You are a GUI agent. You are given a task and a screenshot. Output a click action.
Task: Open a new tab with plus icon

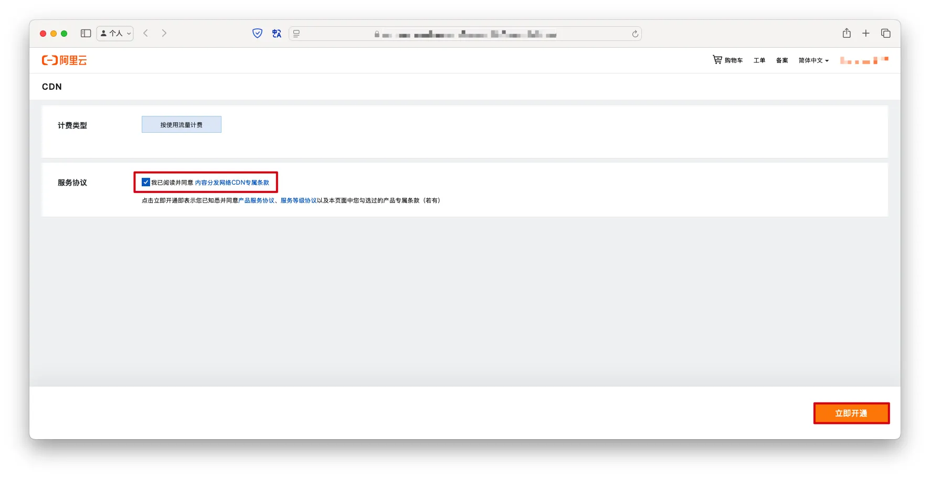(866, 33)
